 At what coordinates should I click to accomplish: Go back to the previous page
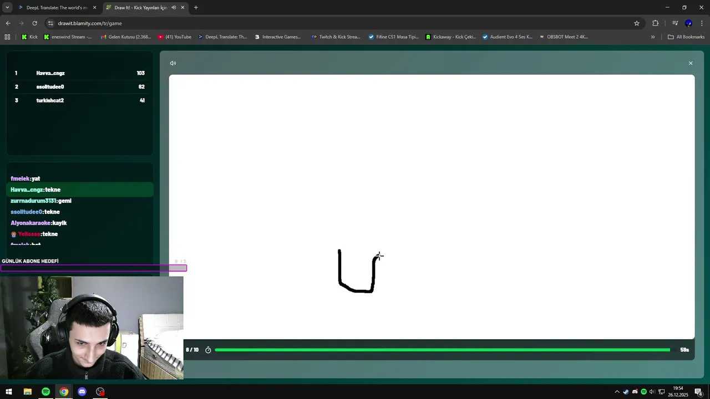[8, 23]
